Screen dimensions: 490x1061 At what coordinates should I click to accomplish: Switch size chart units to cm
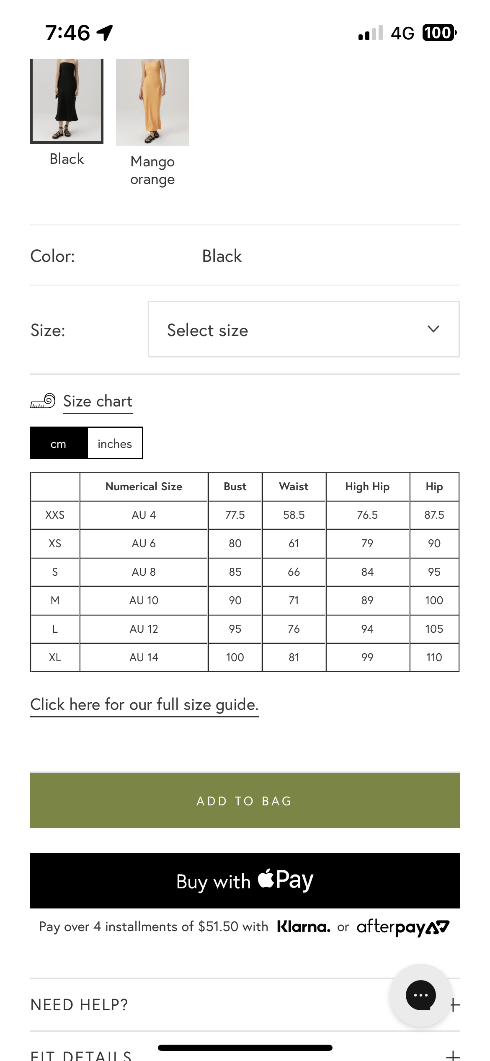(x=59, y=443)
